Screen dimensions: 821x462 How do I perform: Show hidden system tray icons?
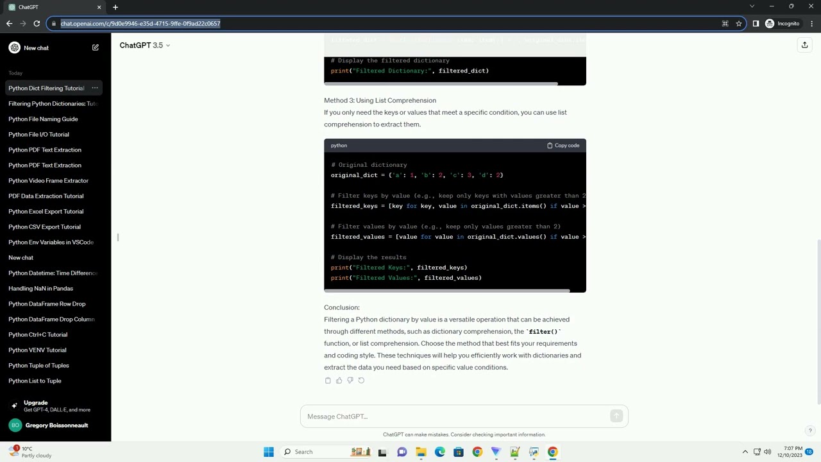745,452
